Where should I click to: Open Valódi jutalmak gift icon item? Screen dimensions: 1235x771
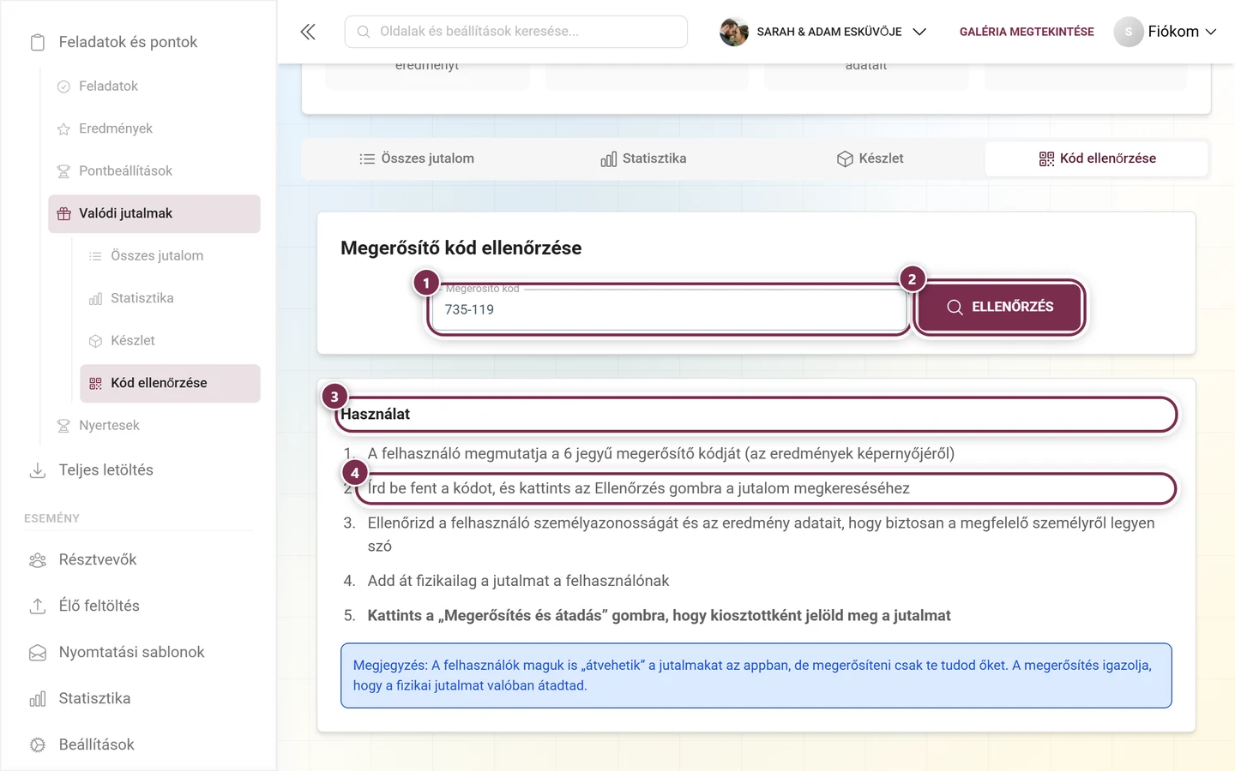pos(63,214)
